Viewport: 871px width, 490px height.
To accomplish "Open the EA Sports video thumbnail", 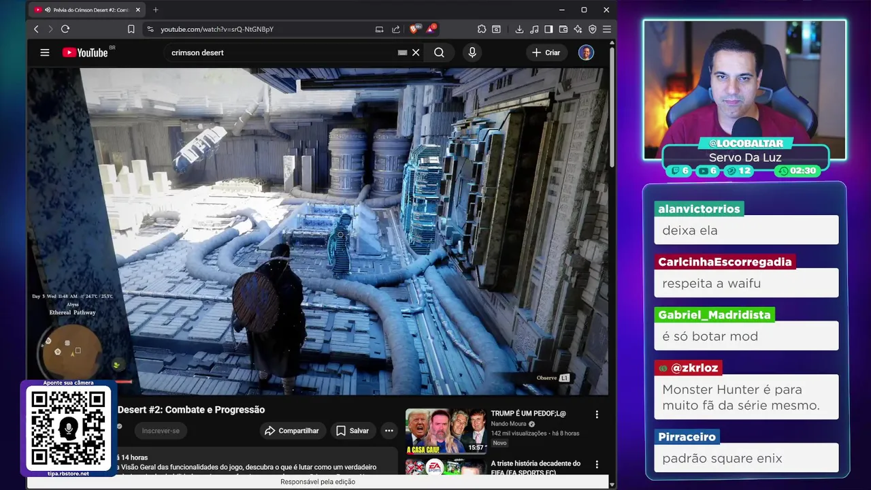I will pyautogui.click(x=446, y=467).
